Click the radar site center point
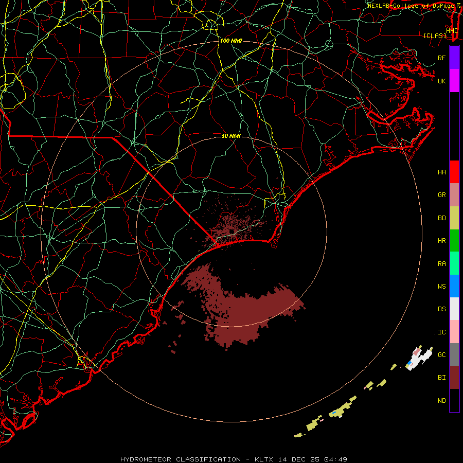 pos(232,231)
